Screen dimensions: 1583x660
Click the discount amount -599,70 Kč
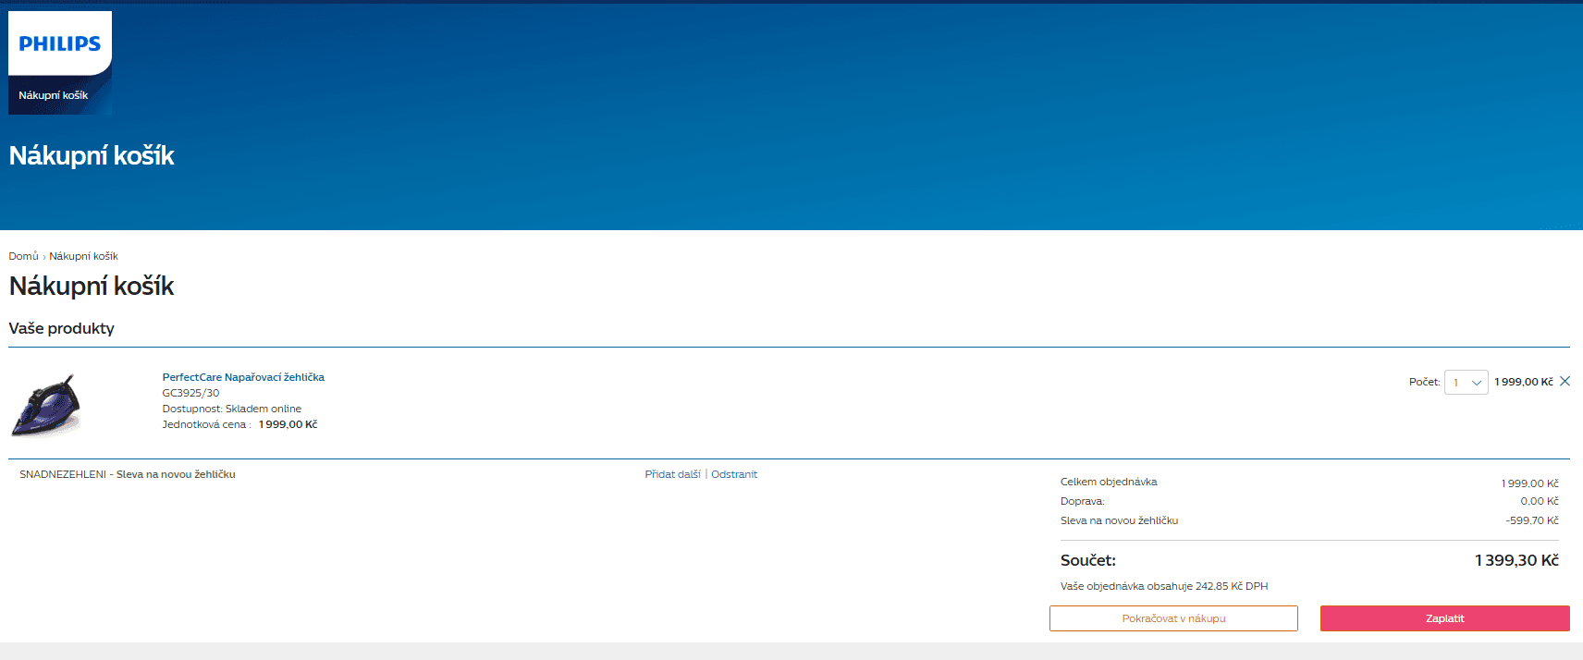1532,520
